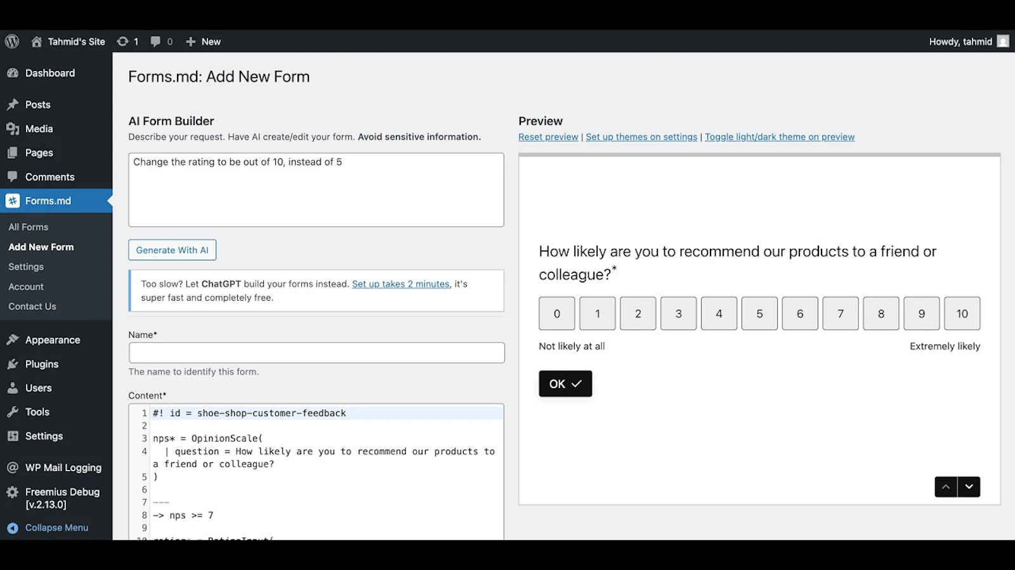The width and height of the screenshot is (1015, 570).
Task: Click the Tools wrench icon
Action: (x=13, y=412)
